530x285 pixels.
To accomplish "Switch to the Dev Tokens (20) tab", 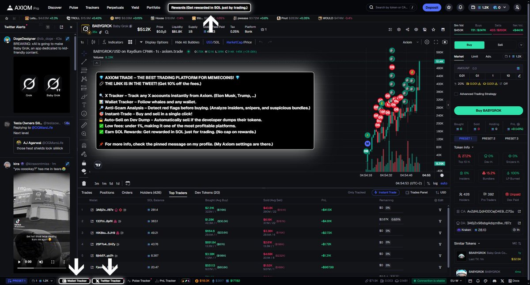I will pyautogui.click(x=207, y=193).
